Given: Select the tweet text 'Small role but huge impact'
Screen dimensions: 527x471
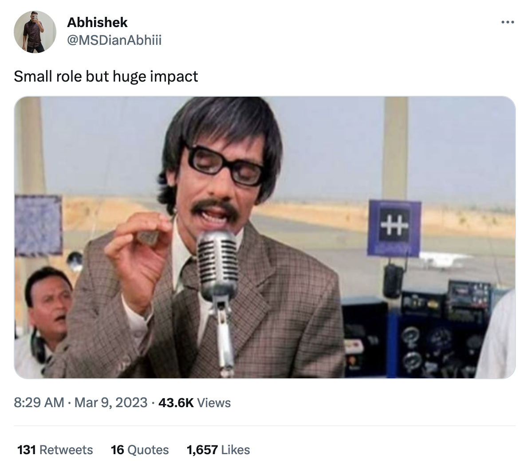Looking at the screenshot, I should (x=106, y=76).
